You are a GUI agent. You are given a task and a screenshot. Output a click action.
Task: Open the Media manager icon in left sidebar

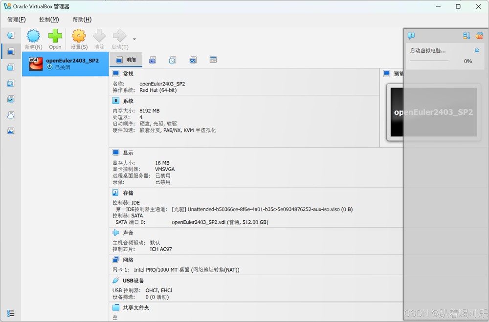point(11,83)
